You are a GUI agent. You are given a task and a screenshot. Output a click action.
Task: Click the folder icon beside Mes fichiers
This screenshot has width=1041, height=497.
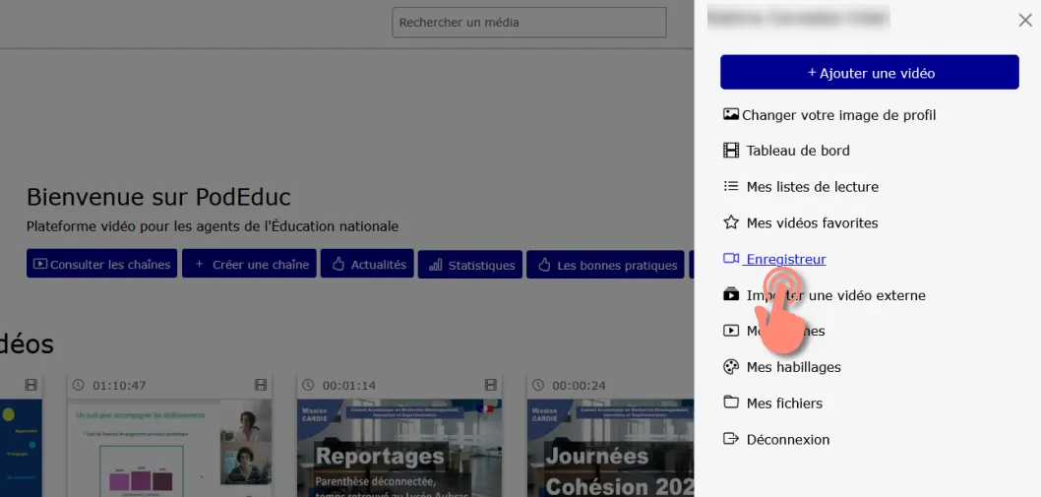pyautogui.click(x=731, y=402)
